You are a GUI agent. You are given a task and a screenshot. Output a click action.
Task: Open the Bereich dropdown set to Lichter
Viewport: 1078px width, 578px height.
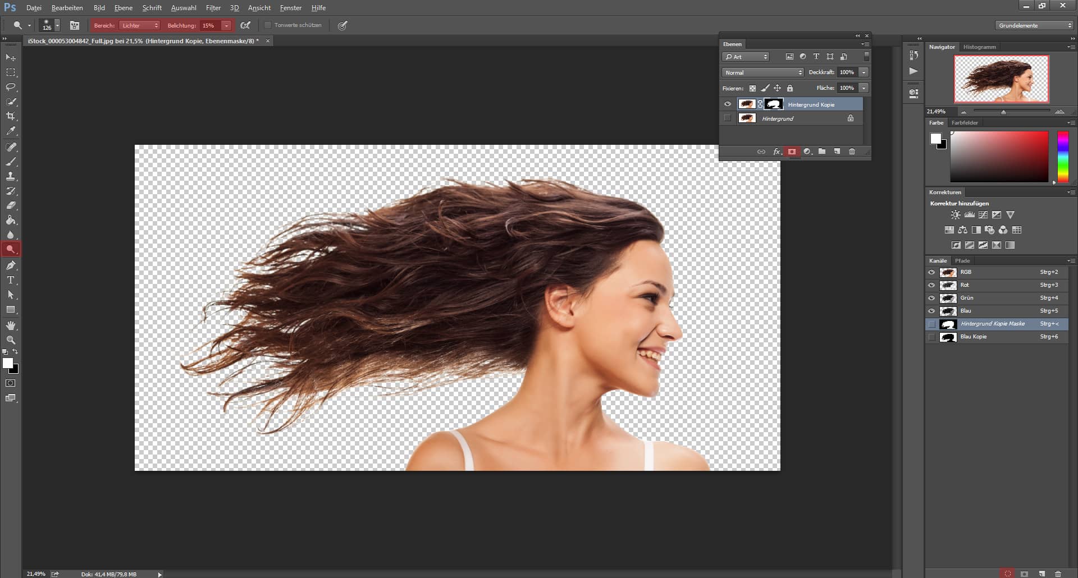point(139,25)
